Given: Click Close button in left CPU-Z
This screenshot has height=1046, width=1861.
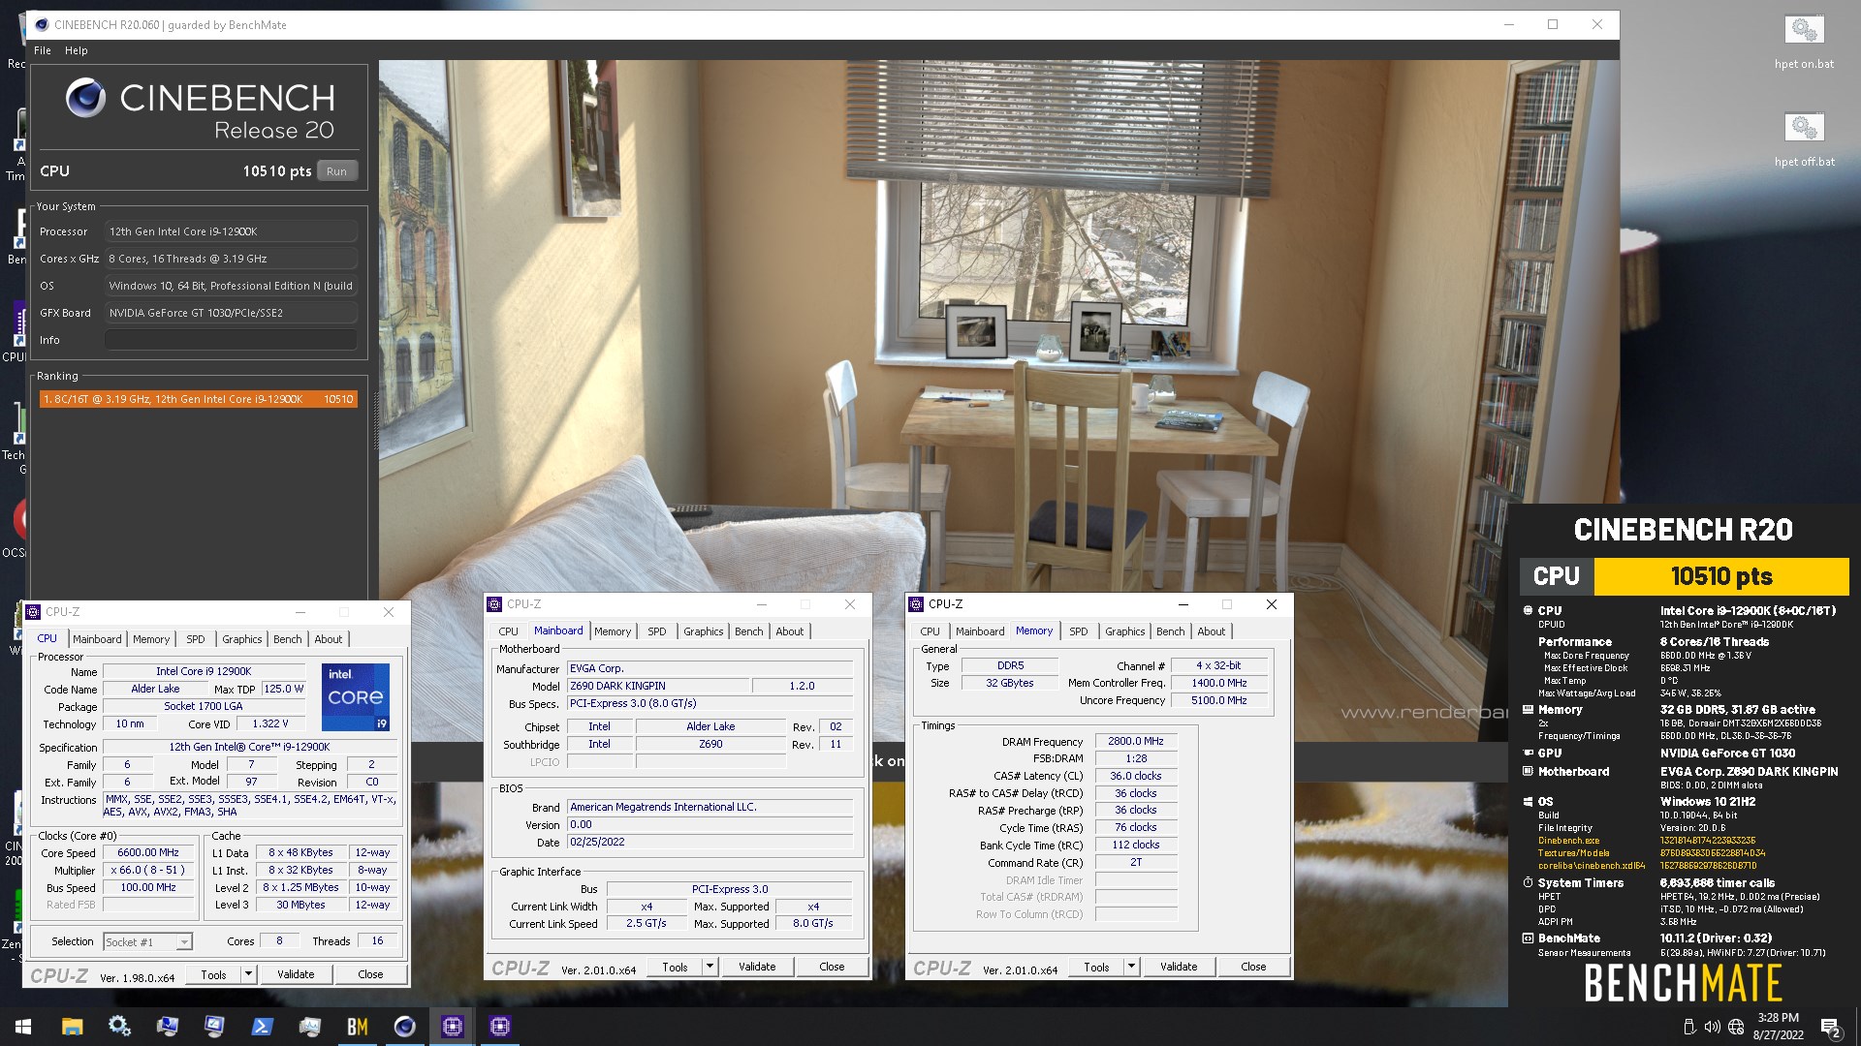Looking at the screenshot, I should 370,974.
